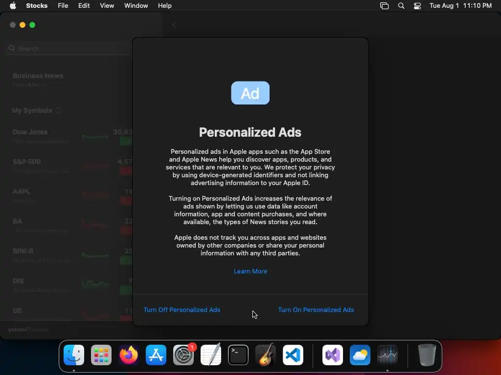Click the My Symbols heading

tap(32, 110)
